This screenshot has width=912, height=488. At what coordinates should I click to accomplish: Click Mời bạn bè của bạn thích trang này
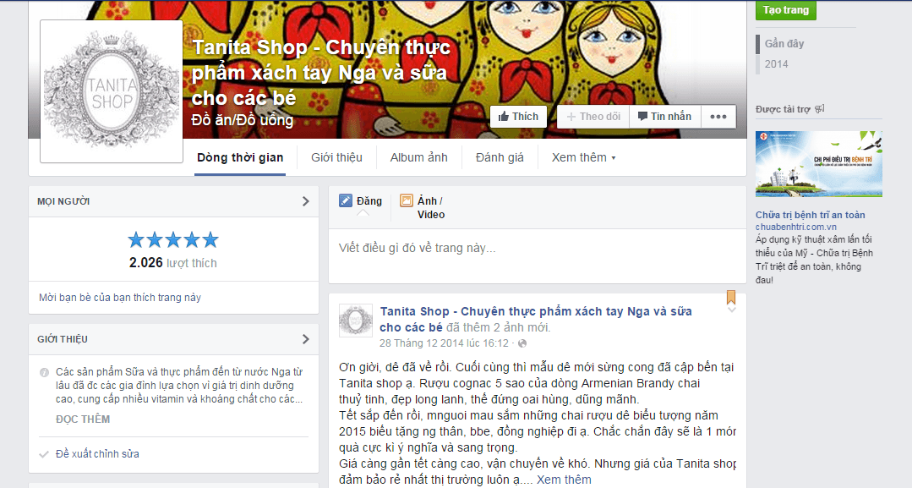coord(120,298)
